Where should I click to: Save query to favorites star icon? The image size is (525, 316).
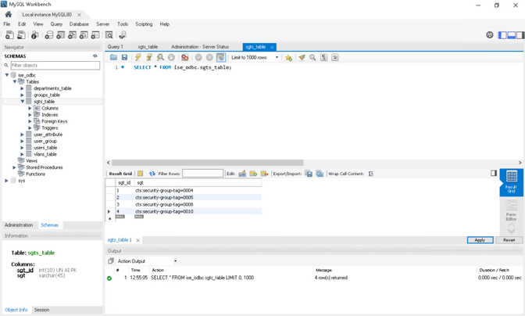click(x=288, y=58)
